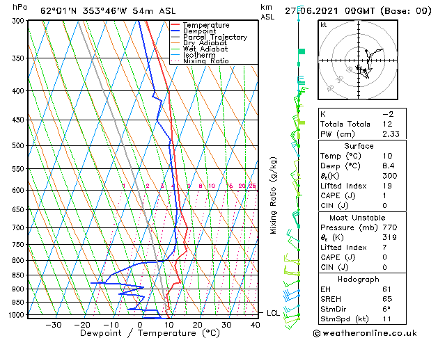Click the surface theta-e value 300

(x=390, y=176)
